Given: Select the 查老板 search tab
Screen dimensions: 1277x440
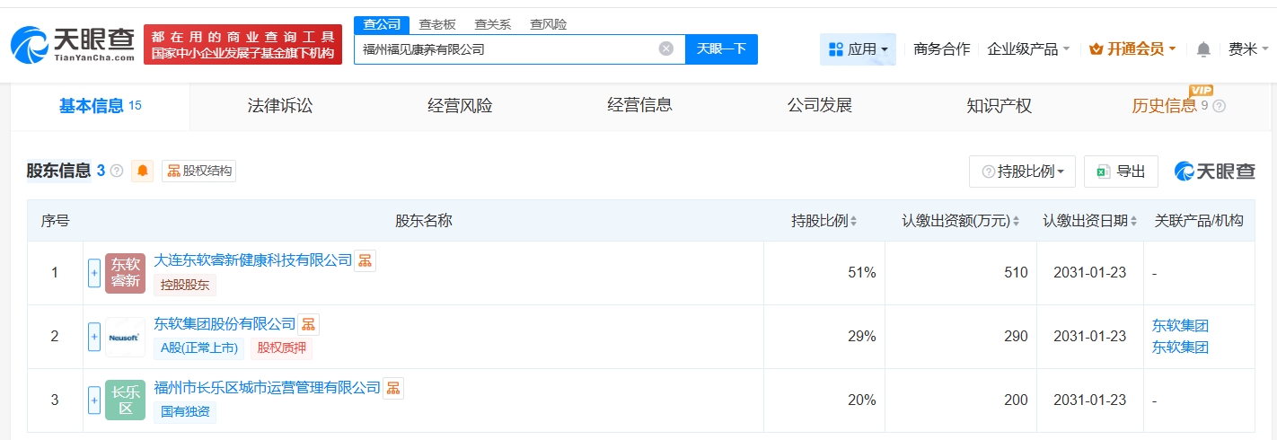Looking at the screenshot, I should coord(437,24).
